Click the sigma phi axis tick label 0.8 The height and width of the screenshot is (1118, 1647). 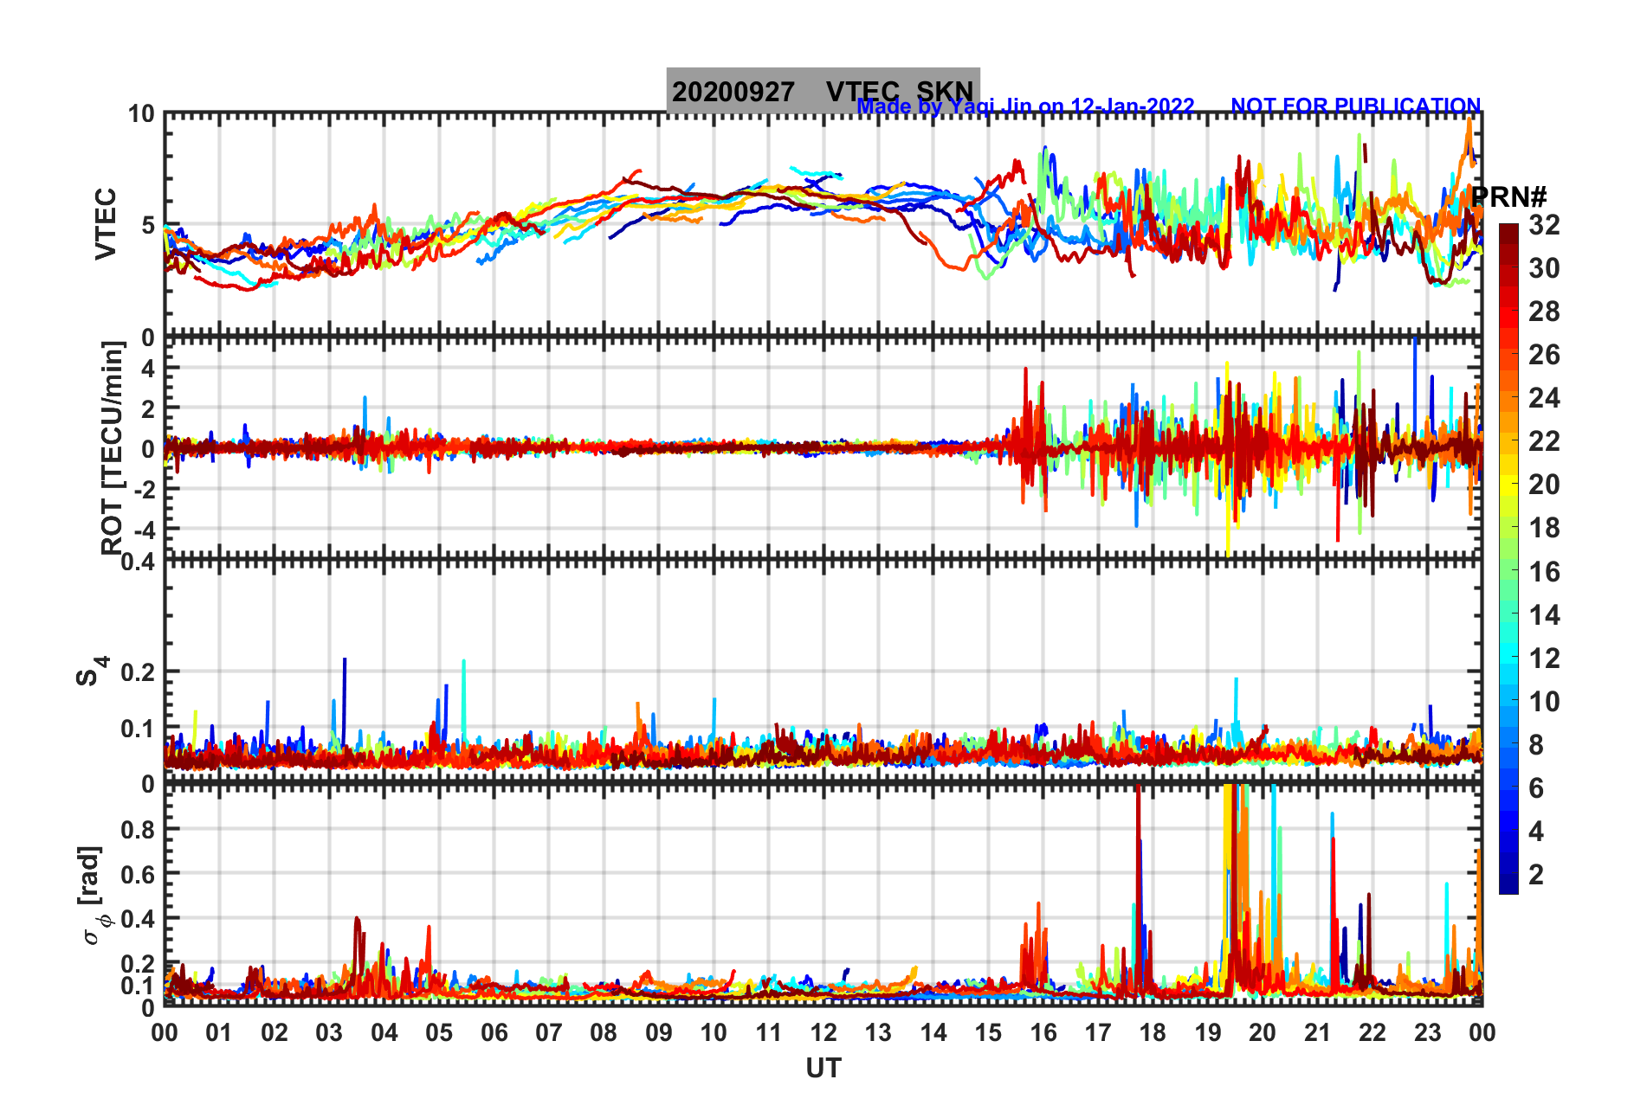pyautogui.click(x=138, y=829)
